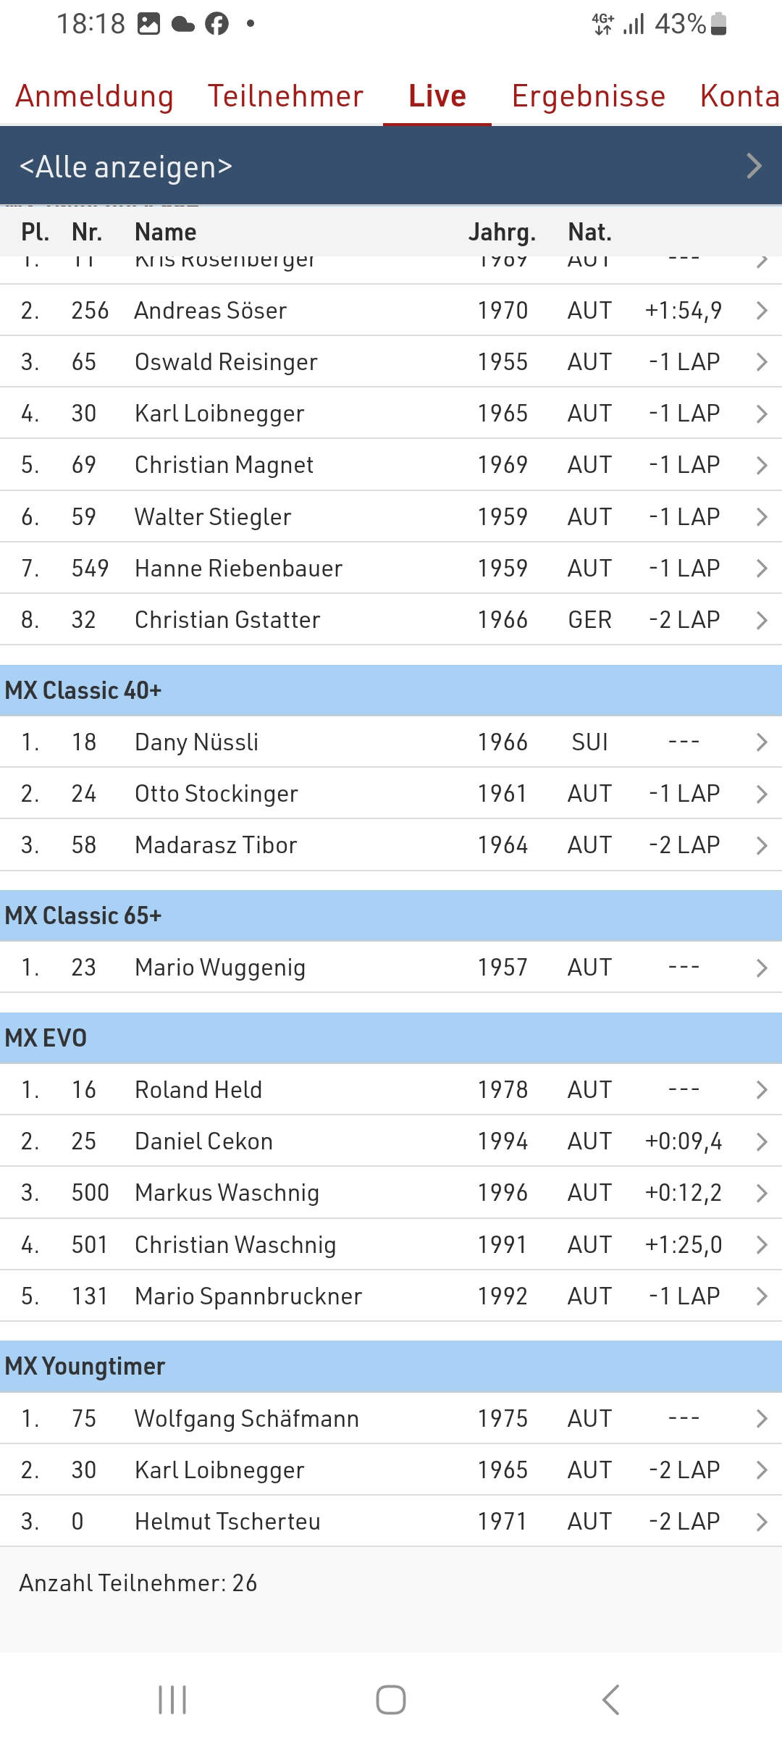Select the Live tab
The height and width of the screenshot is (1744, 782).
(437, 96)
